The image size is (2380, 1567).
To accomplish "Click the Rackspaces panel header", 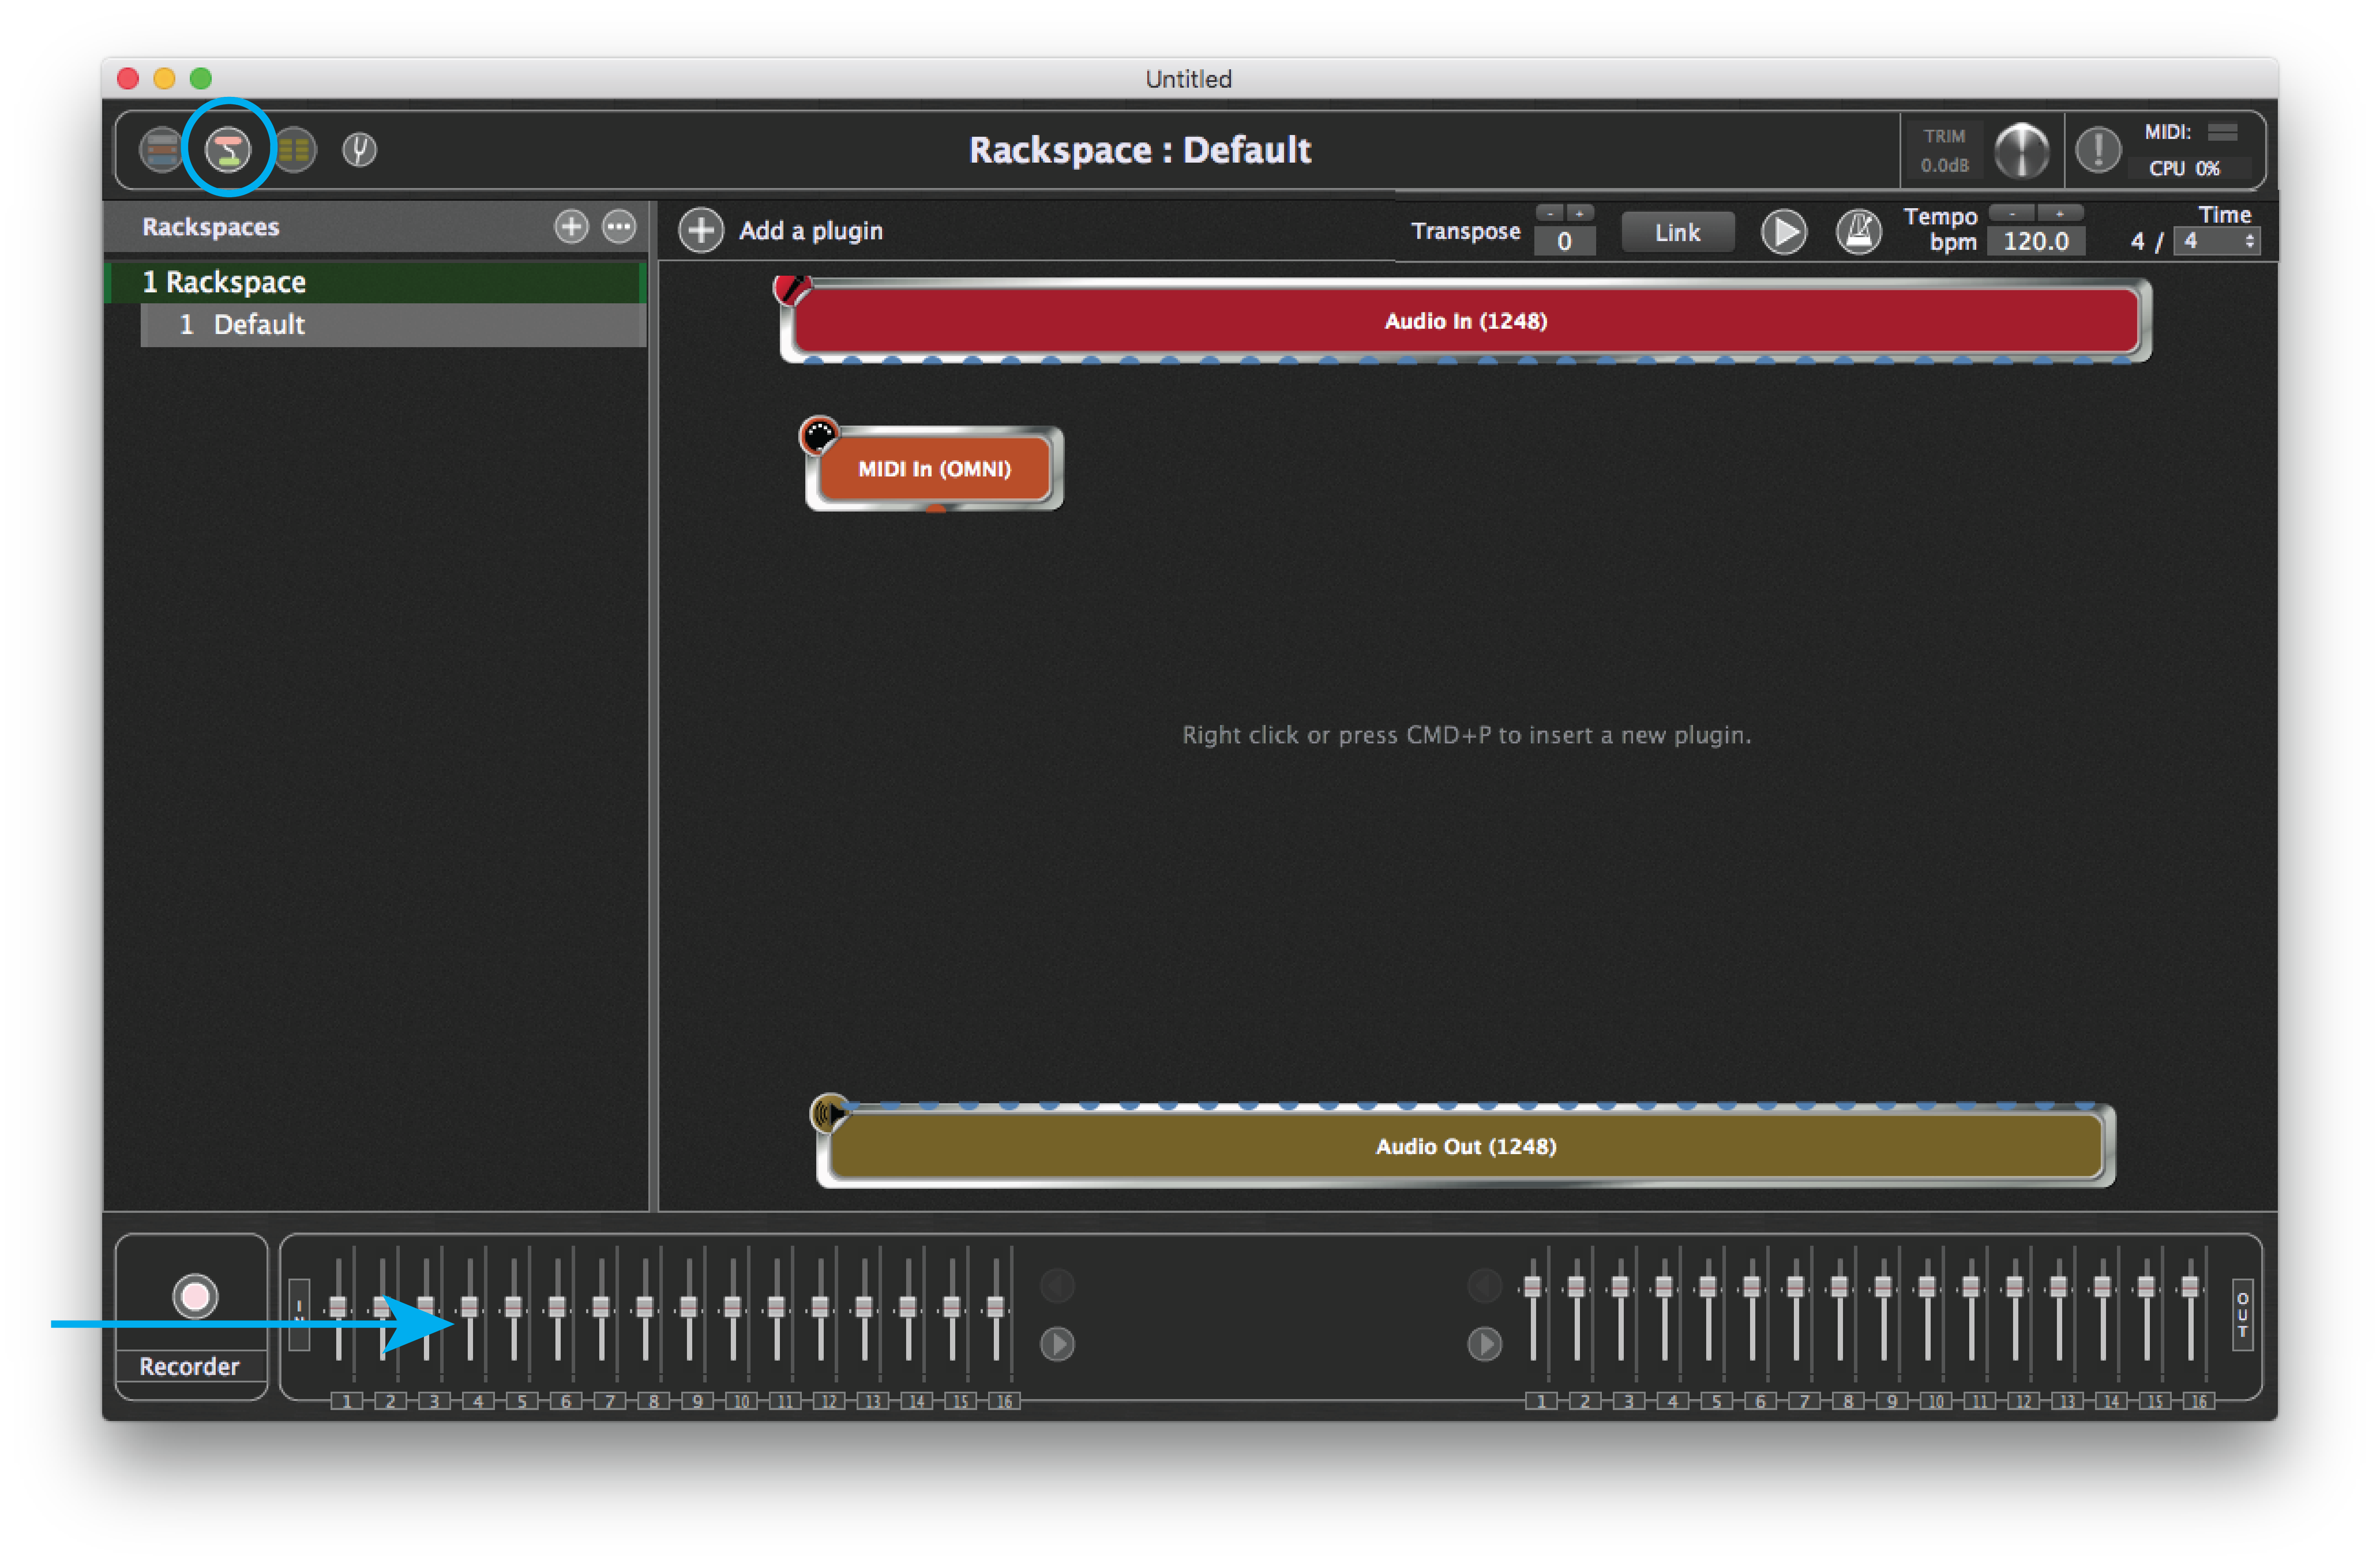I will click(x=376, y=227).
